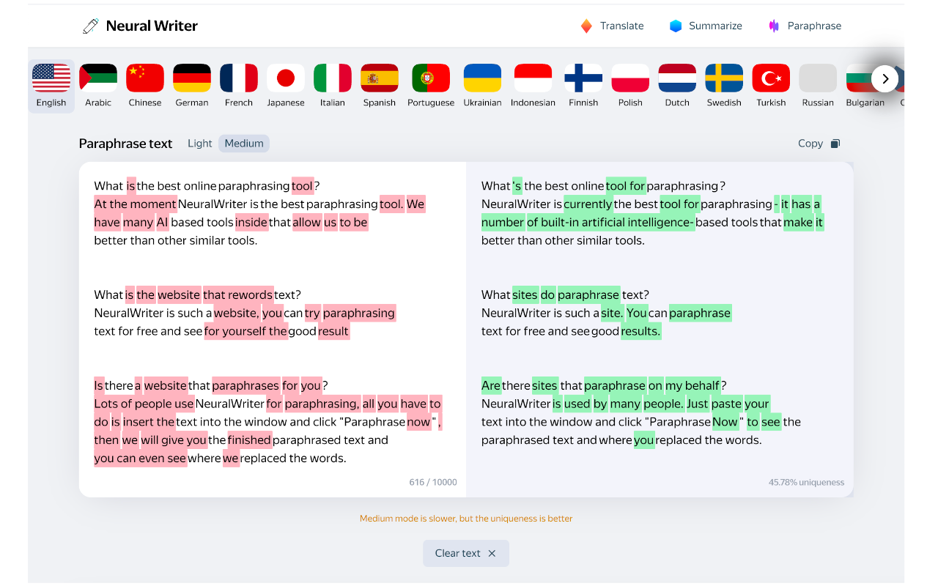This screenshot has height=586, width=938.
Task: Open the Translate tool
Action: (x=612, y=26)
